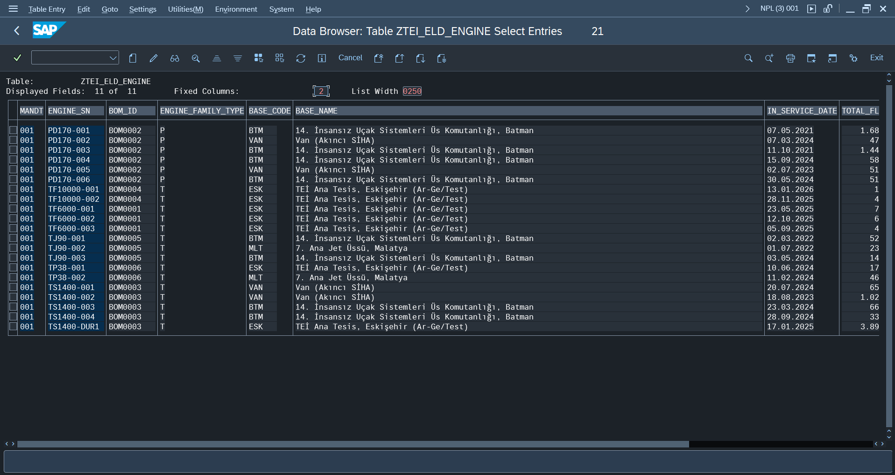Open the Utilities(M) menu

[185, 9]
